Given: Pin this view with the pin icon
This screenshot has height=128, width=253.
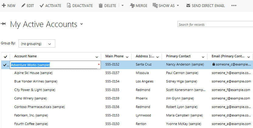Looking at the screenshot, I should point(4,24).
